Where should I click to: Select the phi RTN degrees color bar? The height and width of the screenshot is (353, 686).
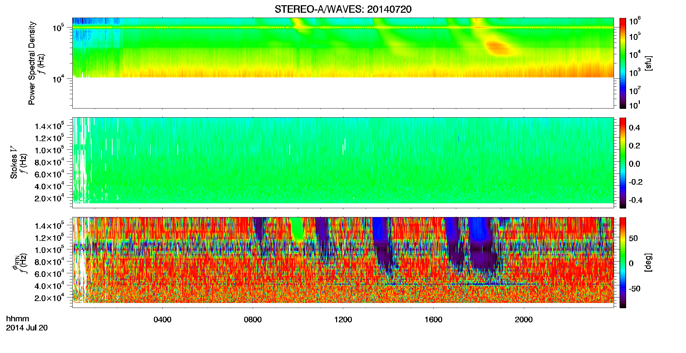[623, 262]
